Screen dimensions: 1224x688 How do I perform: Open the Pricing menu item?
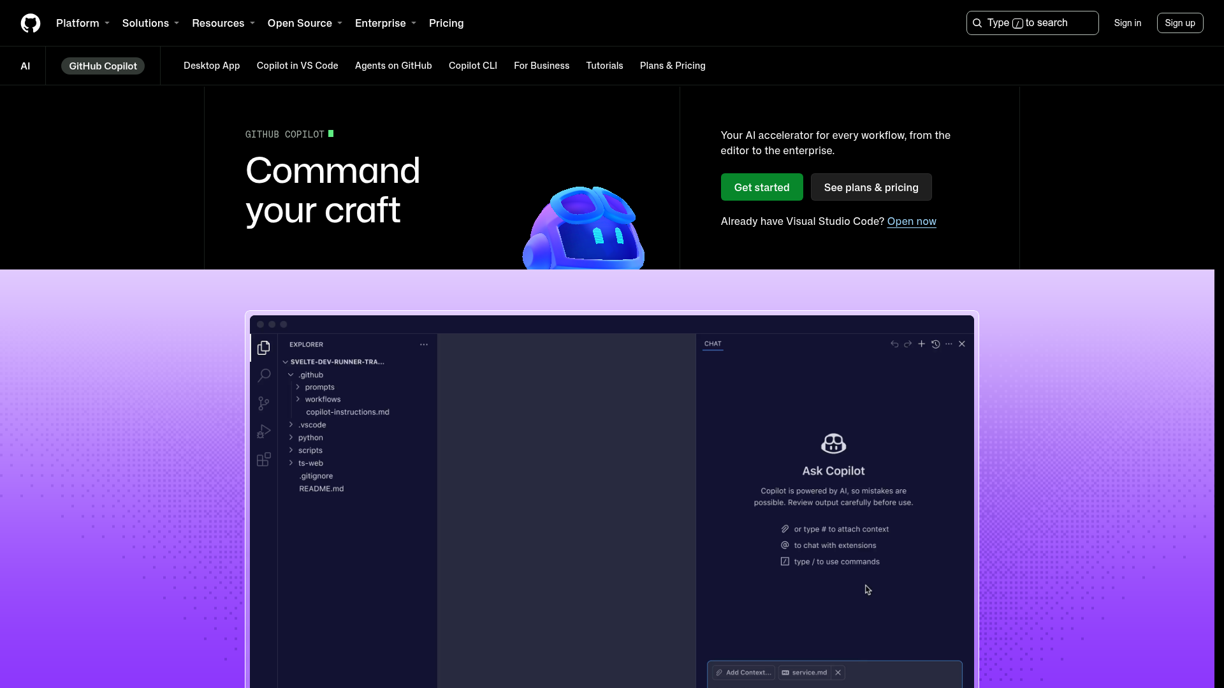point(446,23)
